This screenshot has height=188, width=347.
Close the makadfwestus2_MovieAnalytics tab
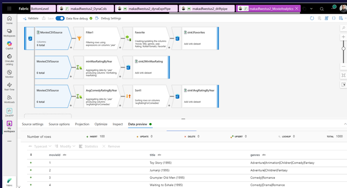coord(297,8)
